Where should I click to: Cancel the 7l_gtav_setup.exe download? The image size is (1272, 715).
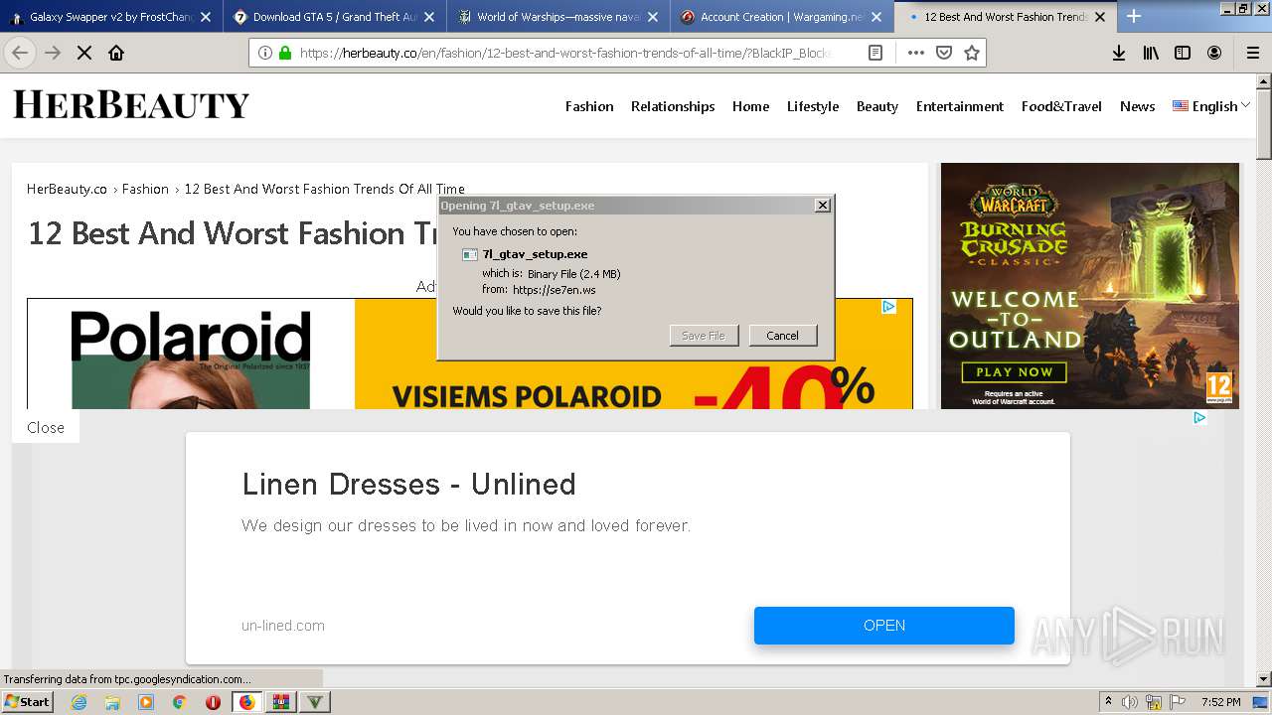point(782,336)
